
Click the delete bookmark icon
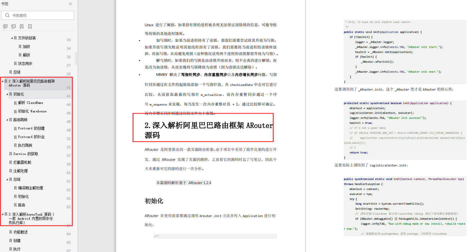coord(30,26)
